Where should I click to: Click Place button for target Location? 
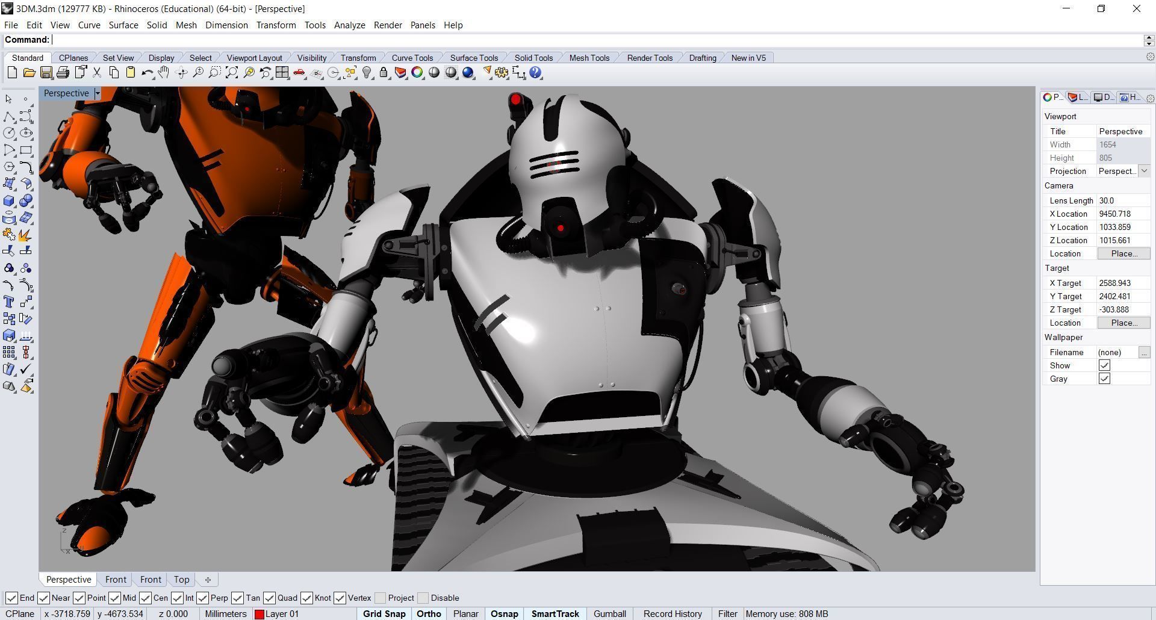click(1123, 323)
